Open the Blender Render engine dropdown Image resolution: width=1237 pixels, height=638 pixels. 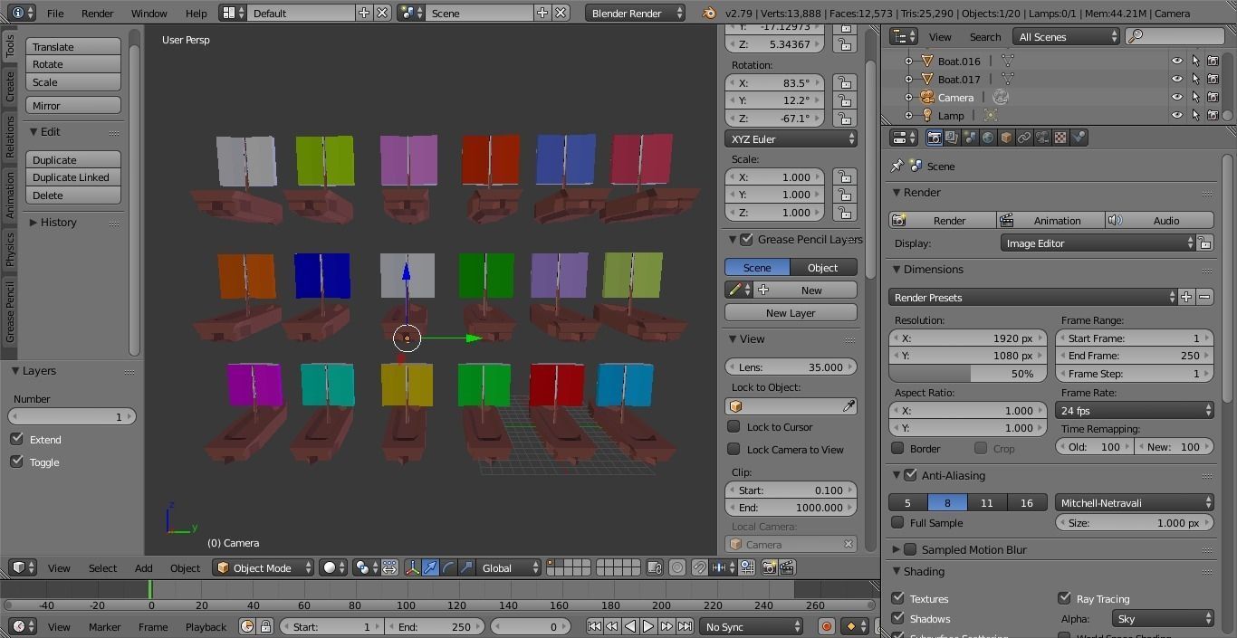click(x=636, y=13)
